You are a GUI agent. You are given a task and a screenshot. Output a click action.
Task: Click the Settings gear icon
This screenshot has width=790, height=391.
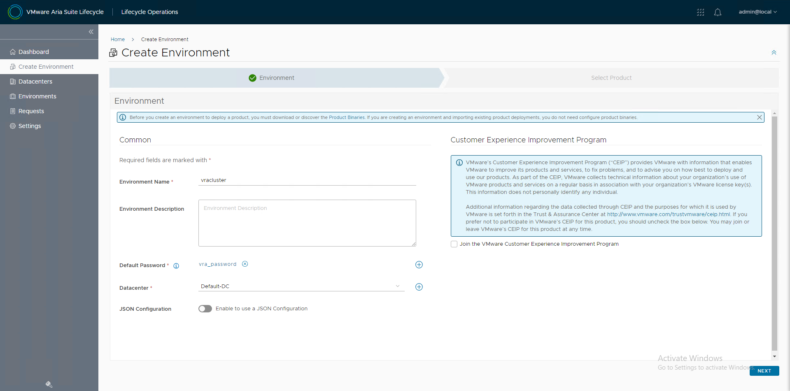pyautogui.click(x=13, y=126)
